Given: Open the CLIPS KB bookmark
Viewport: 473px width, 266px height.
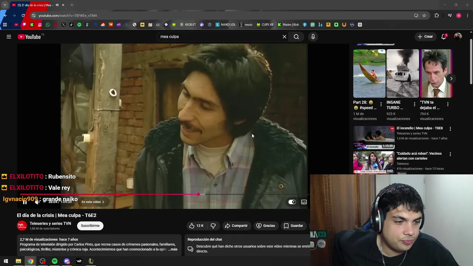Looking at the screenshot, I should coord(265,25).
